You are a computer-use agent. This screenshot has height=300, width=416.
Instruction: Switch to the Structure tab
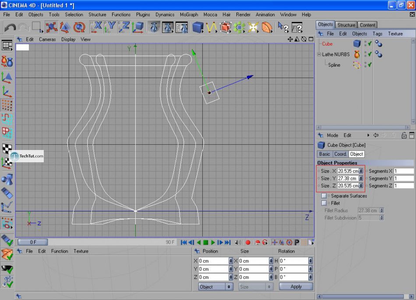(346, 25)
